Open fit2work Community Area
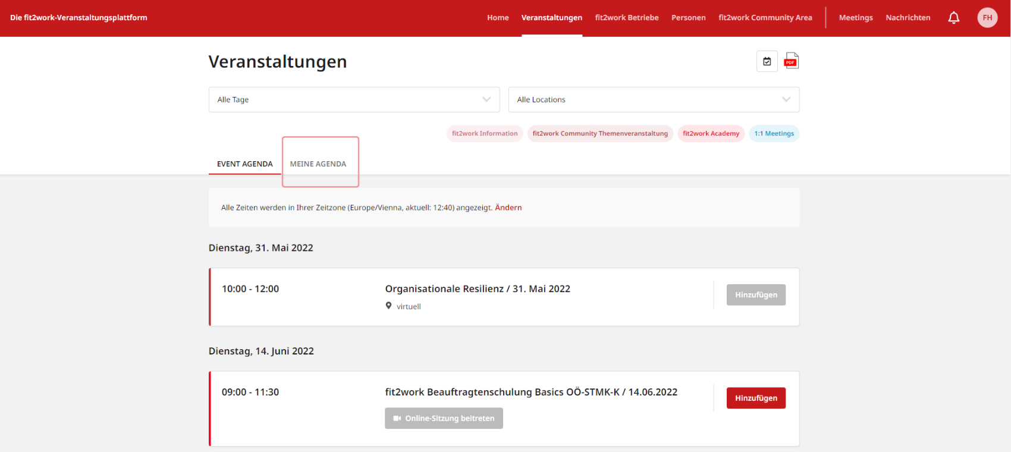1011x452 pixels. pyautogui.click(x=765, y=18)
